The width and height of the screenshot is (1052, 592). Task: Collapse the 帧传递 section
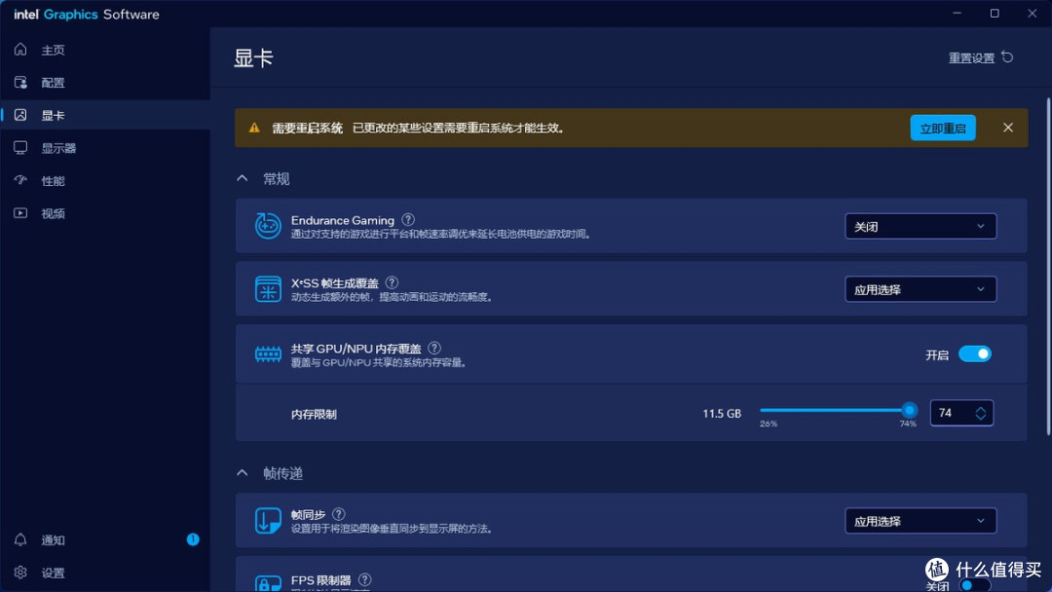coord(243,472)
